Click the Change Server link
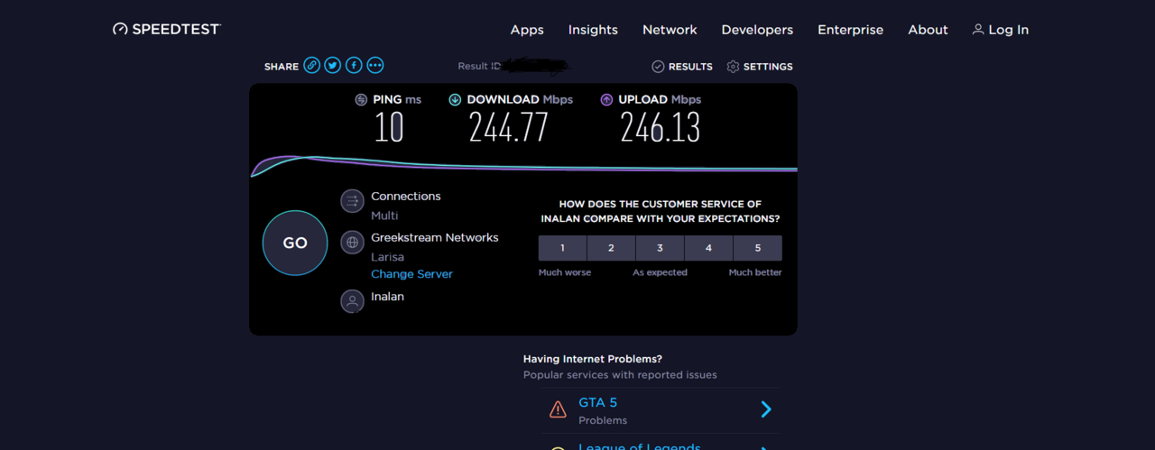 (411, 274)
